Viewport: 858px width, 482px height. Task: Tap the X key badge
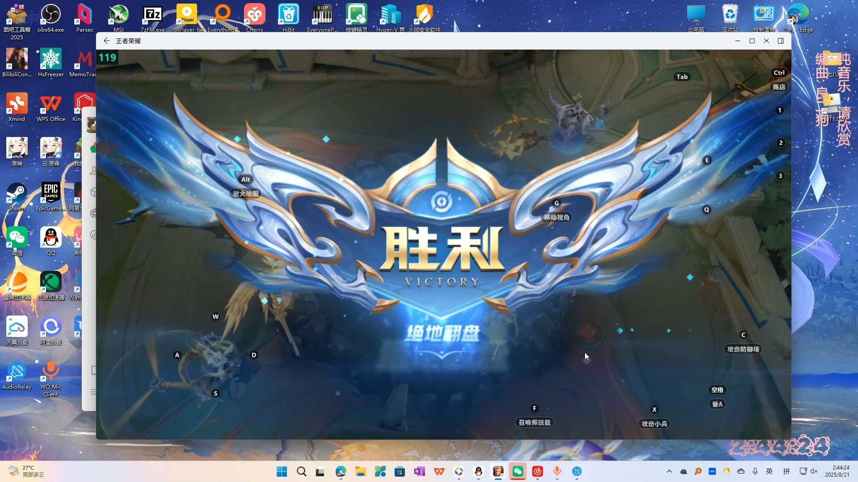(x=654, y=409)
